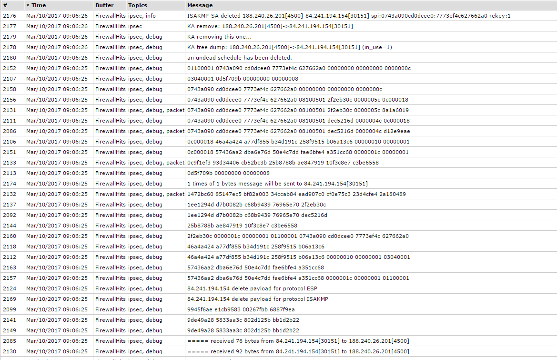557x360 pixels.
Task: Select message '0d5f709b 00000000 00000008'
Action: pos(228,173)
